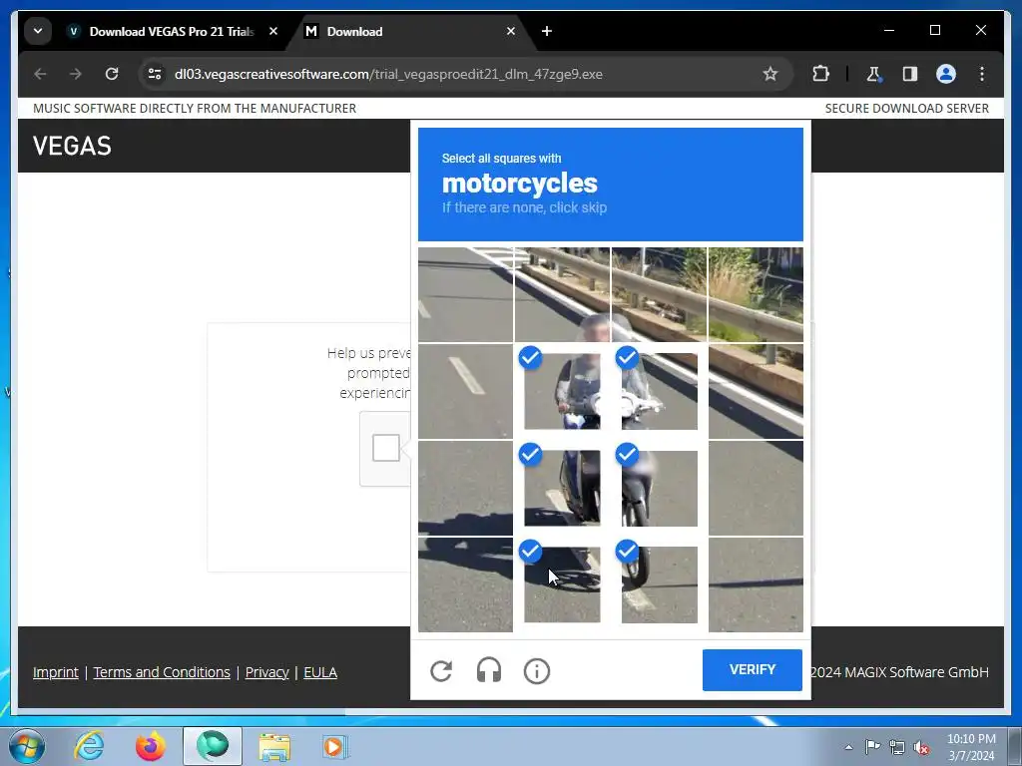Go forward using the browser forward arrow
Image resolution: width=1022 pixels, height=766 pixels.
click(x=76, y=74)
